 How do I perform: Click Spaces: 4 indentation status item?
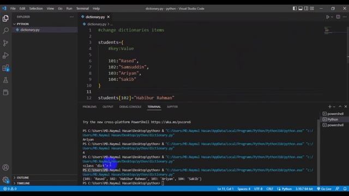[244, 189]
